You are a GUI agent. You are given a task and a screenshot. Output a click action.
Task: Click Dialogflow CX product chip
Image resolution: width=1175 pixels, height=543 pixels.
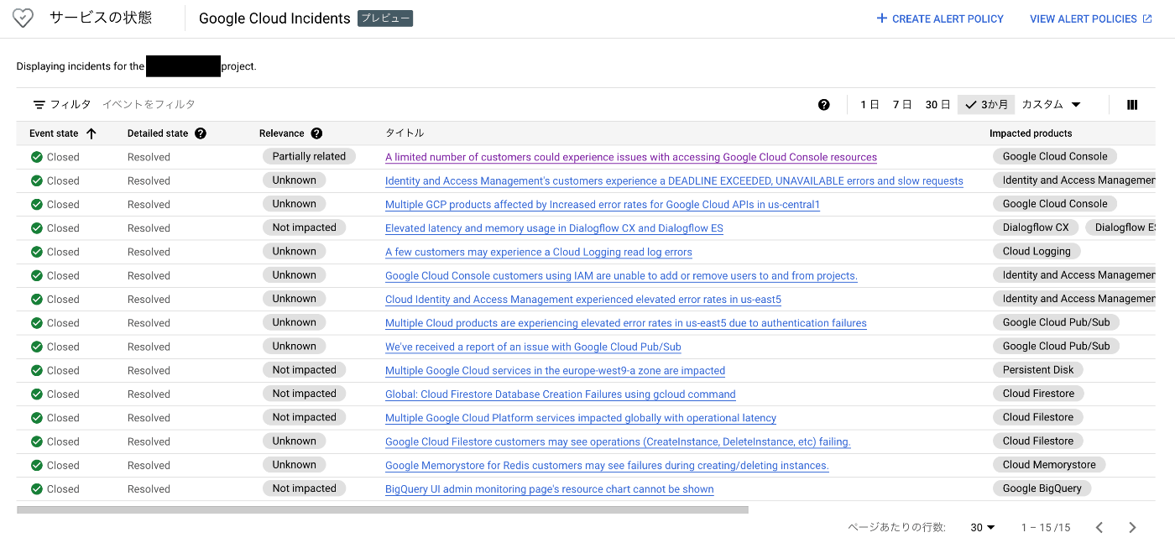click(1036, 227)
